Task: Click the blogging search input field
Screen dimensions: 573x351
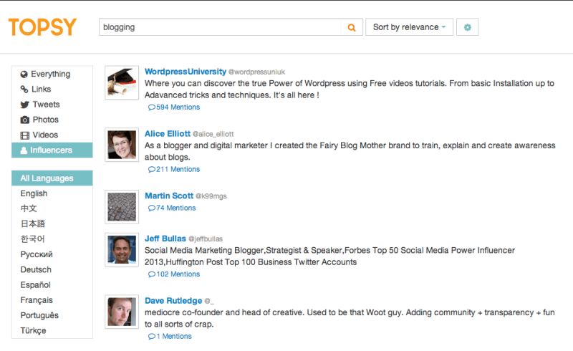Action: [x=220, y=27]
